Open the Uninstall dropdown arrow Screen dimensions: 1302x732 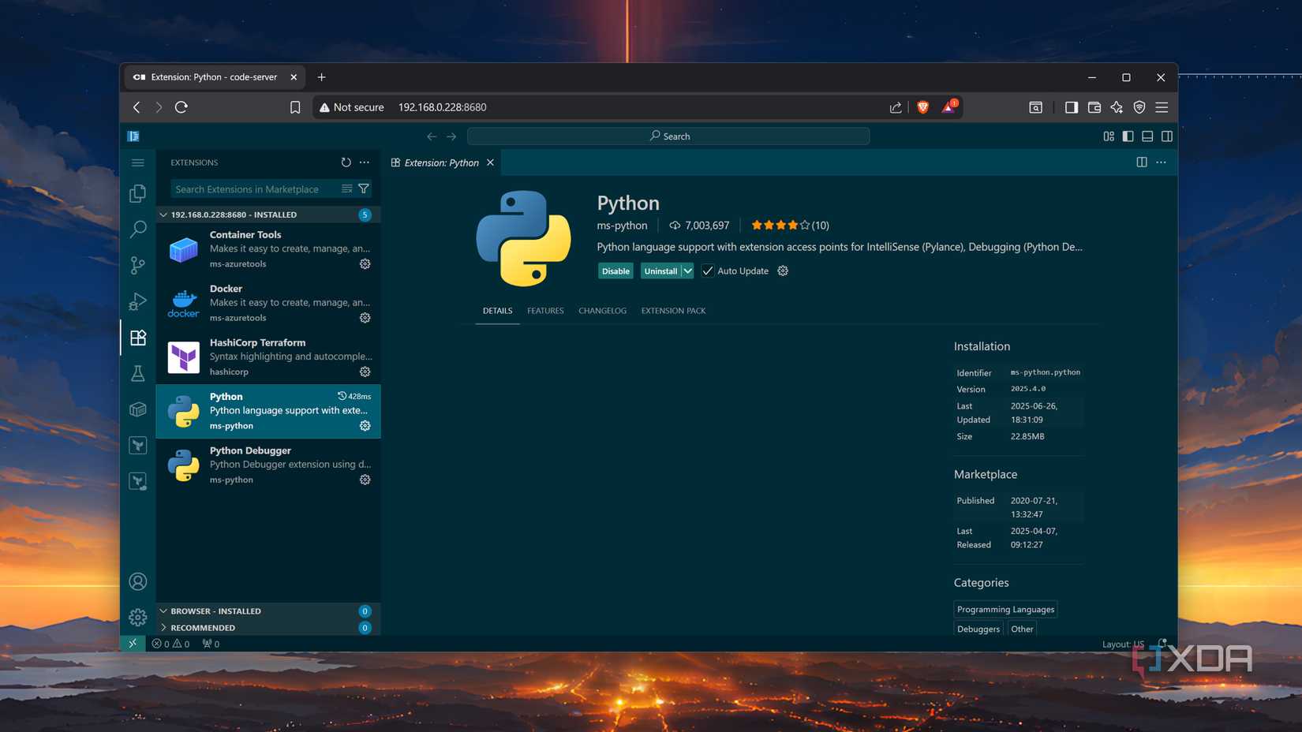click(x=686, y=271)
